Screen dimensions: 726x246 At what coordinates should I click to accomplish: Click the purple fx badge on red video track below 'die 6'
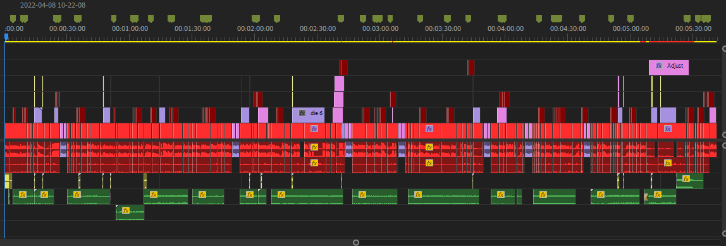point(314,129)
